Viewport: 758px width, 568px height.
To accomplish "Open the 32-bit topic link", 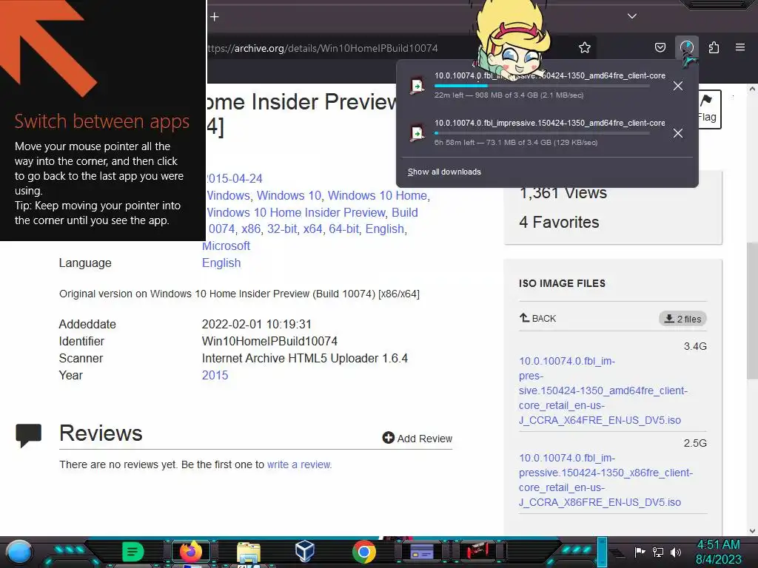I will (x=282, y=229).
